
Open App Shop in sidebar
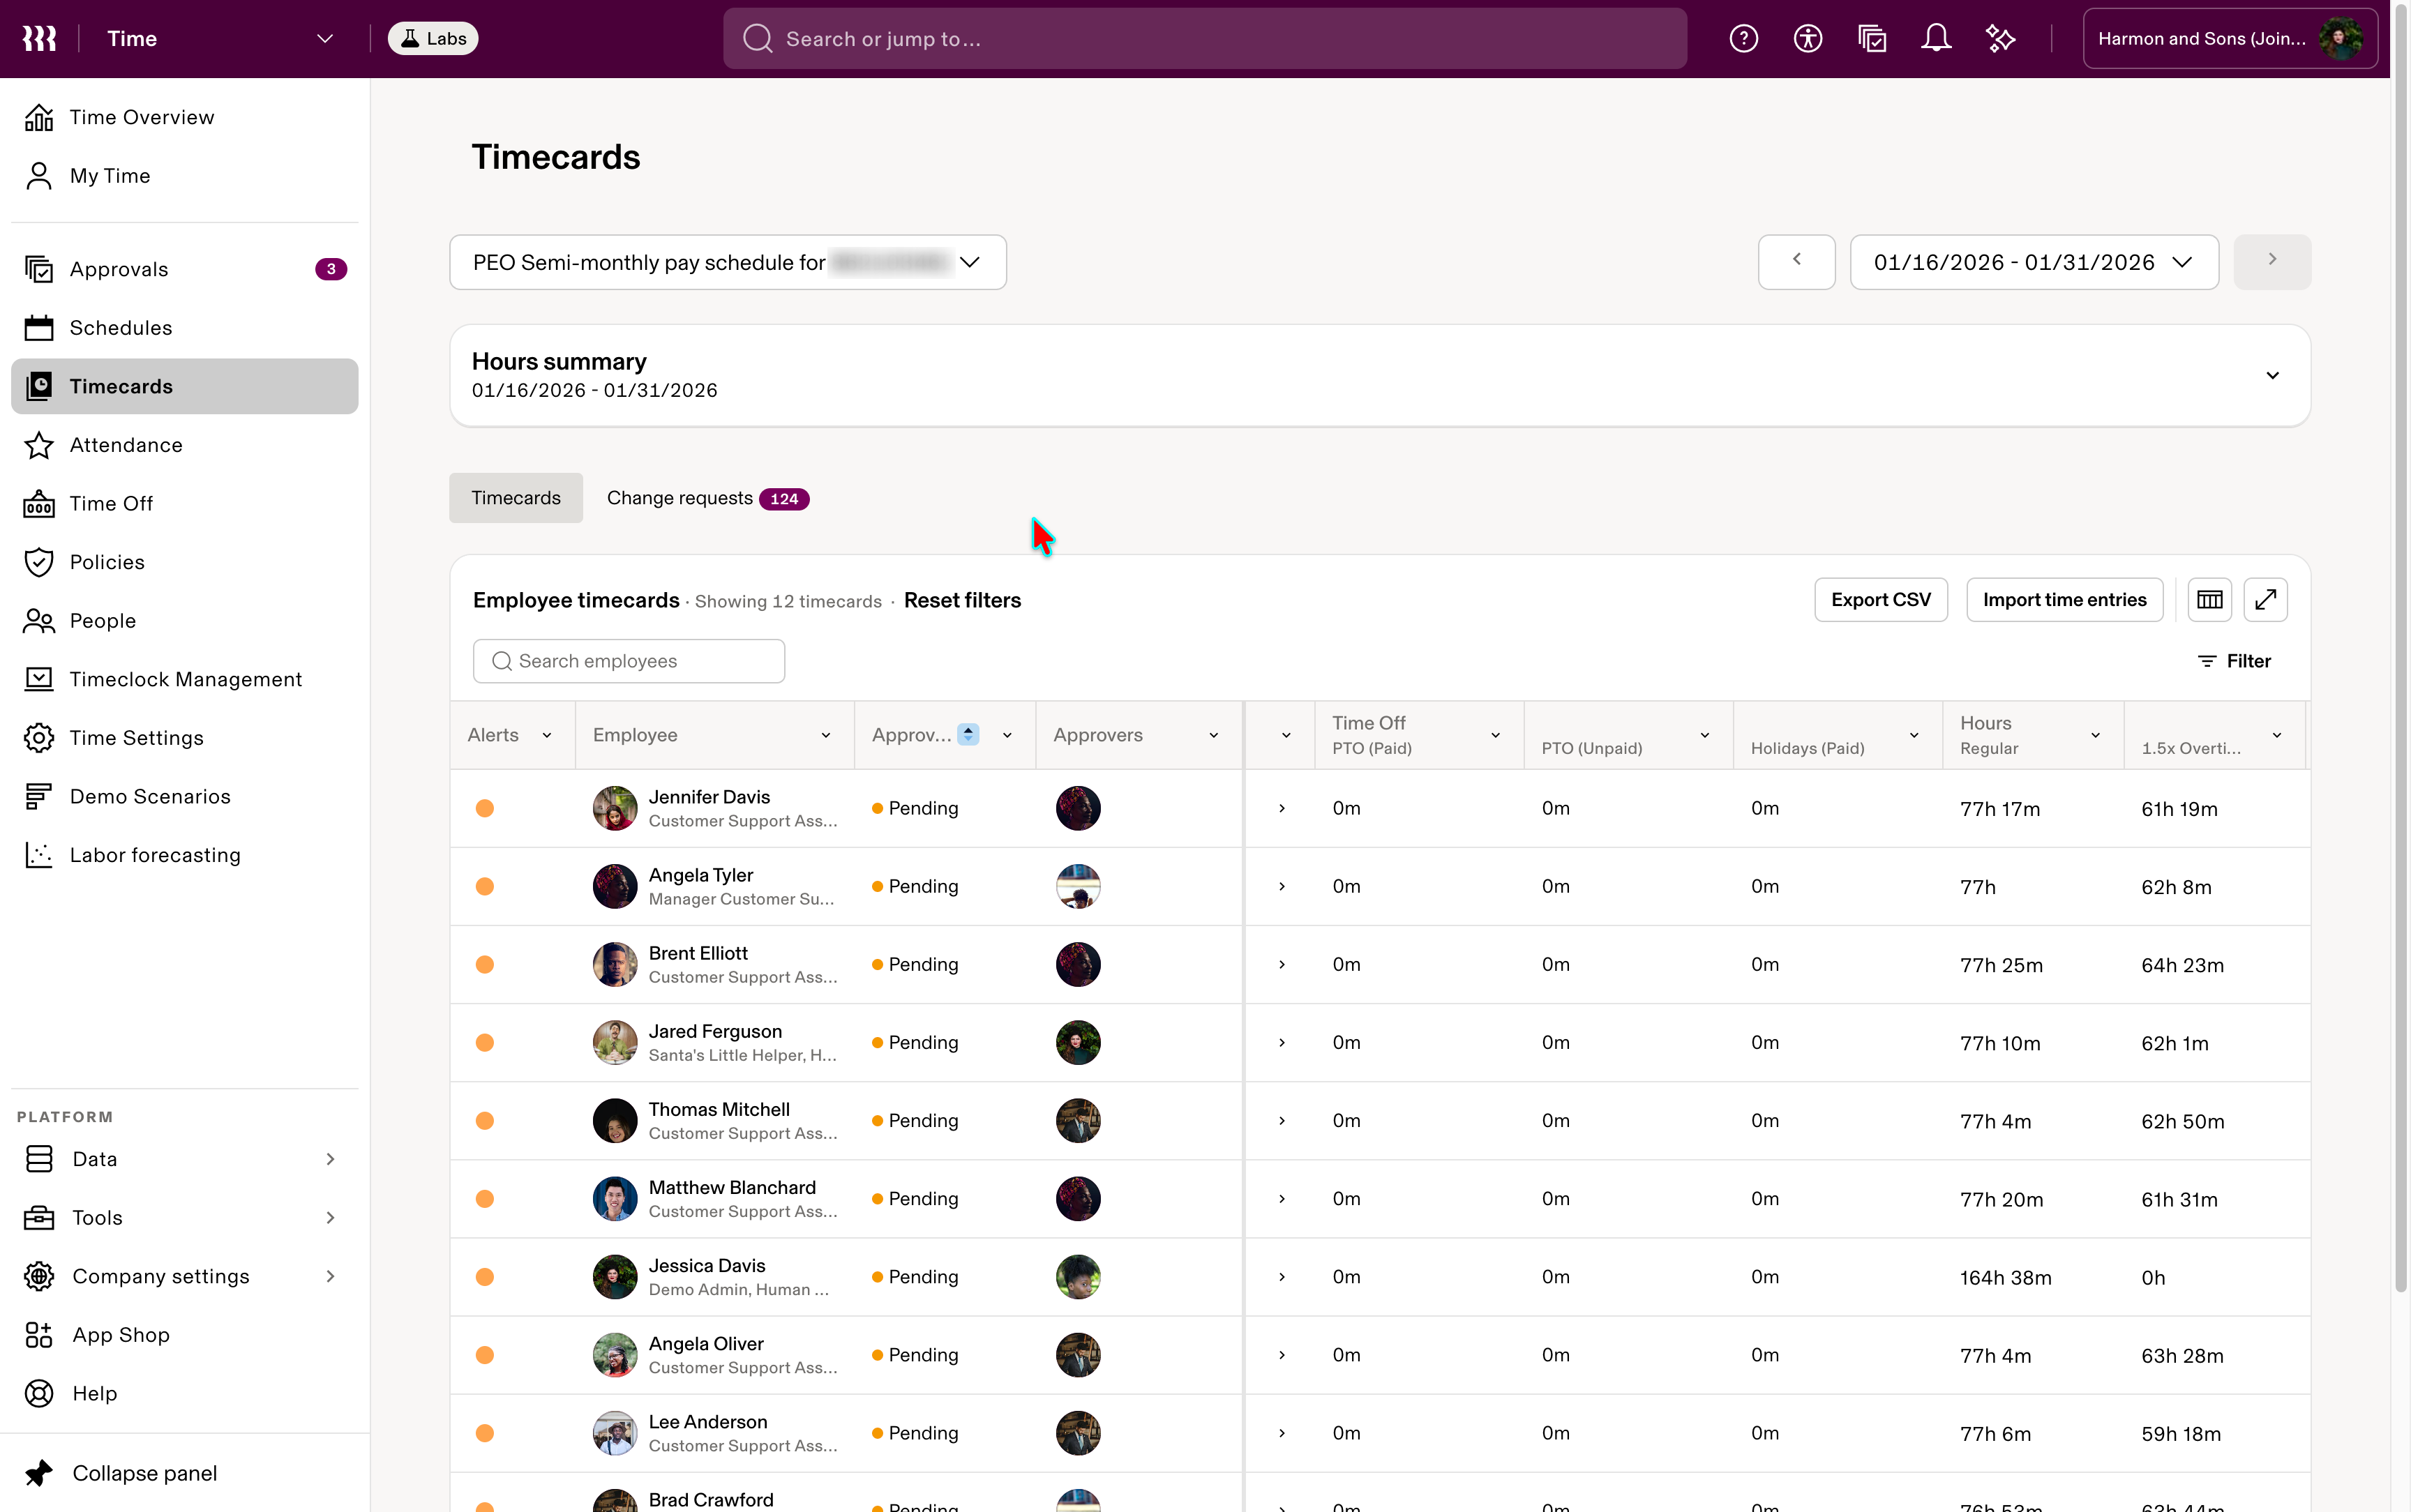pos(185,1335)
